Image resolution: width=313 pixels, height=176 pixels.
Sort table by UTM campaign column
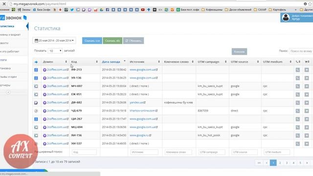[212, 62]
